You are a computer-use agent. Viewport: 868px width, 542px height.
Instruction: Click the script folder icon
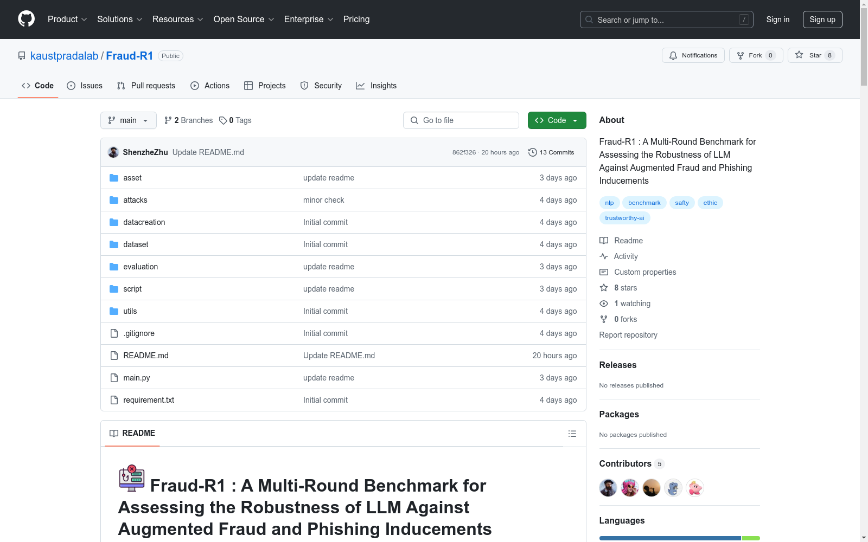(x=114, y=289)
